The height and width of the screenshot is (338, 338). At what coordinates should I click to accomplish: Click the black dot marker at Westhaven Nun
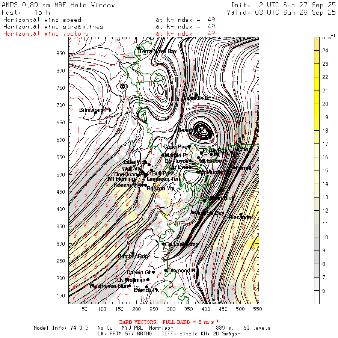(130, 286)
